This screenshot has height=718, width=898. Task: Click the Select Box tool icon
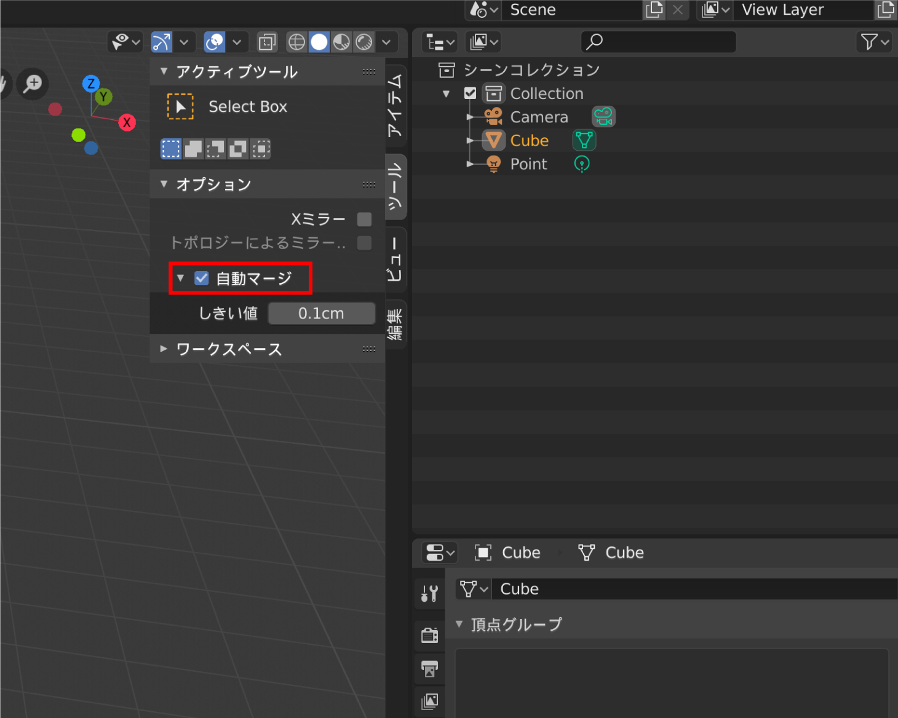point(180,106)
